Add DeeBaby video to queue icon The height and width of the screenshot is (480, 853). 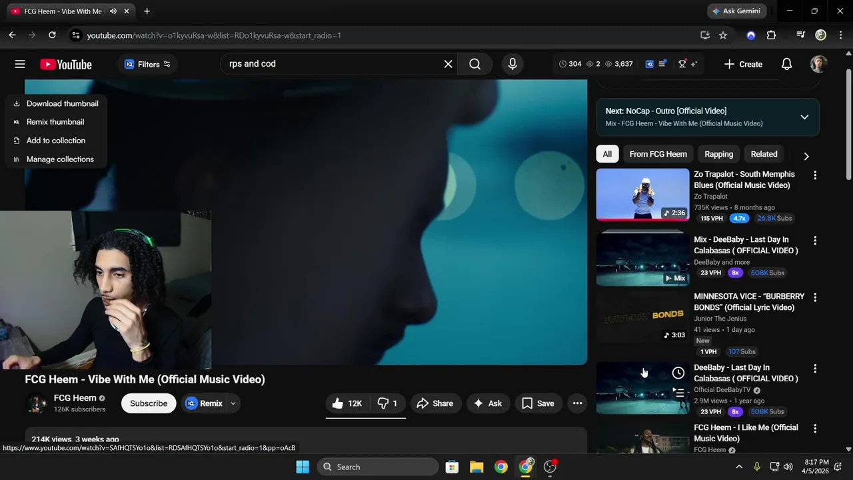point(678,393)
